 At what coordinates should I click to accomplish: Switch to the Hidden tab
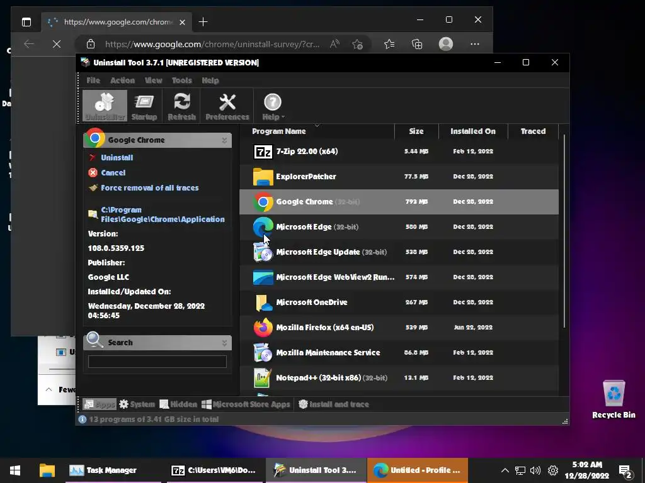pos(178,404)
